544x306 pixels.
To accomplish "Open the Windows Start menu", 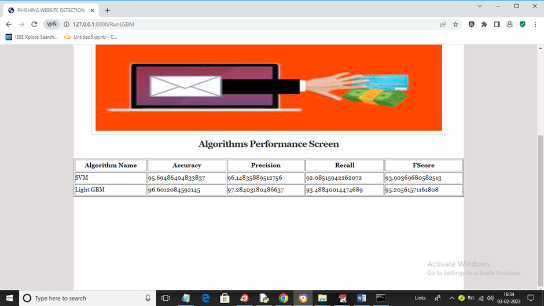I will pyautogui.click(x=9, y=298).
